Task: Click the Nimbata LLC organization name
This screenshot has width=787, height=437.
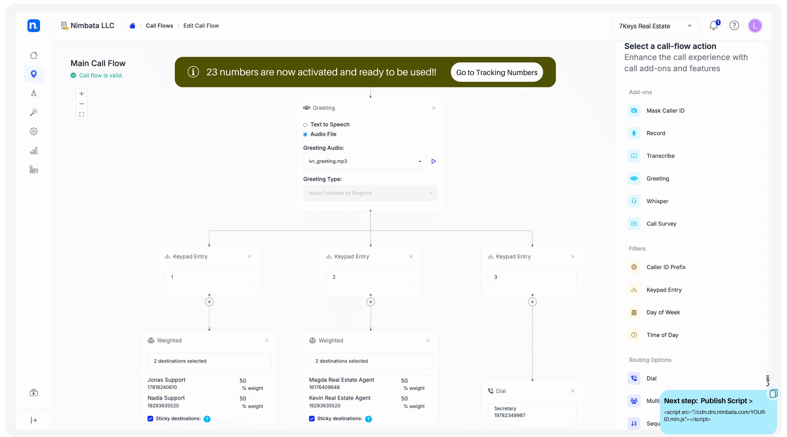Action: click(x=92, y=26)
